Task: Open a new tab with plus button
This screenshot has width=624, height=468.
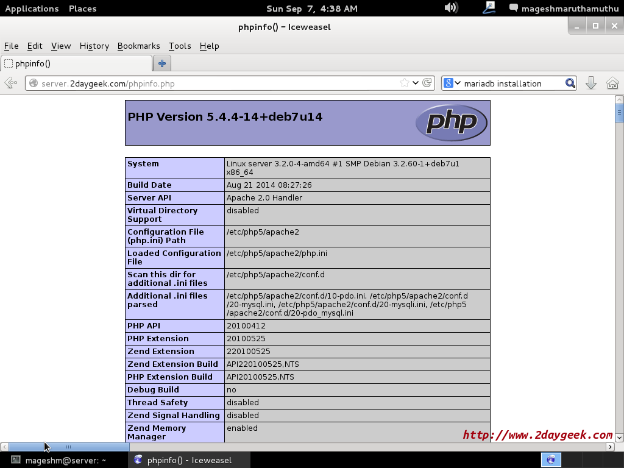Action: [162, 63]
